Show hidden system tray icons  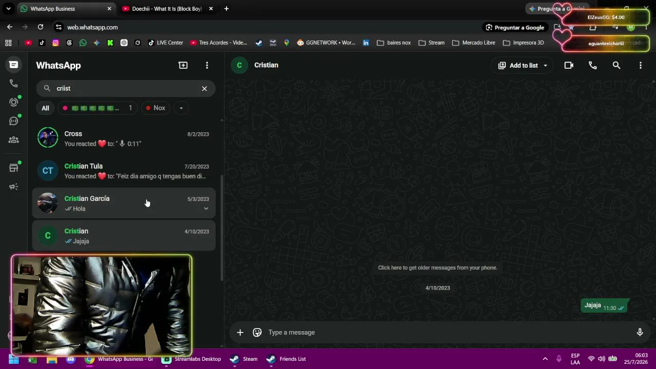pos(545,359)
